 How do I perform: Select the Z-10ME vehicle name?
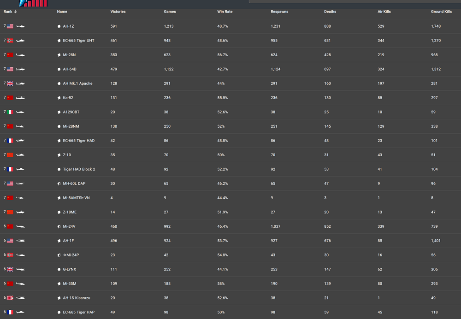click(x=70, y=212)
